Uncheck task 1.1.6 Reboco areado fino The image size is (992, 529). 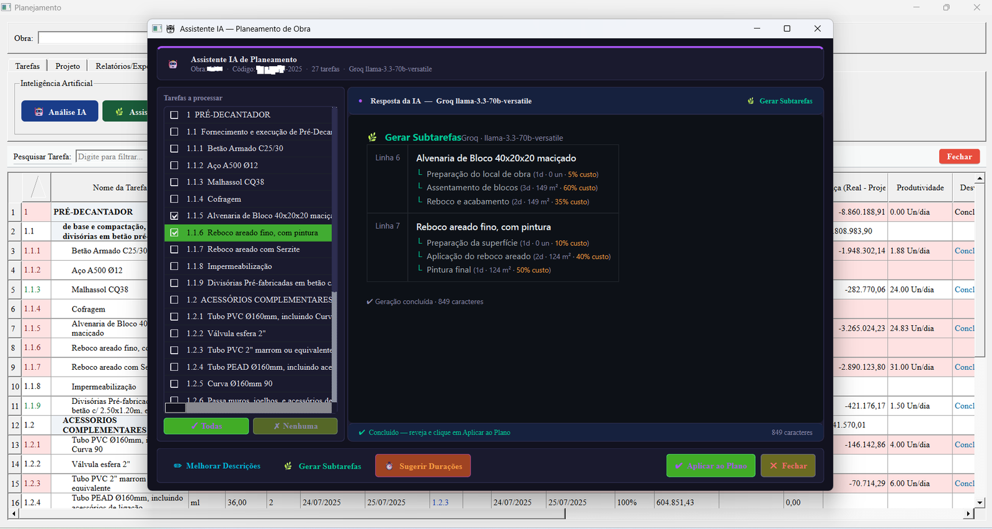click(174, 232)
